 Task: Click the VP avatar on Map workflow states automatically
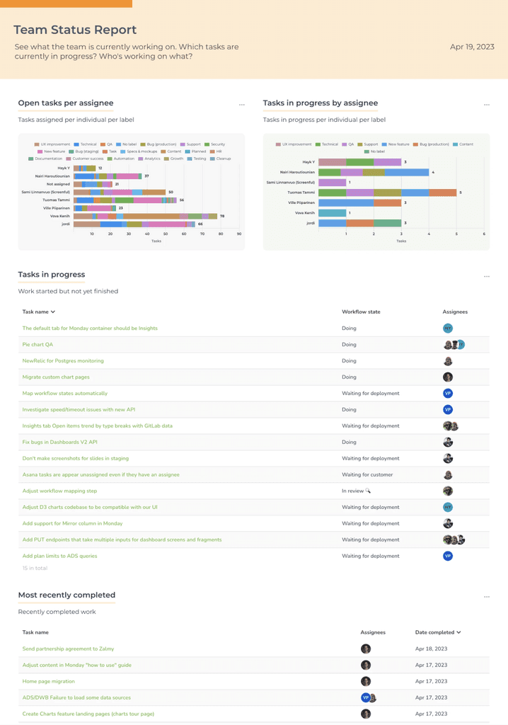coord(448,393)
